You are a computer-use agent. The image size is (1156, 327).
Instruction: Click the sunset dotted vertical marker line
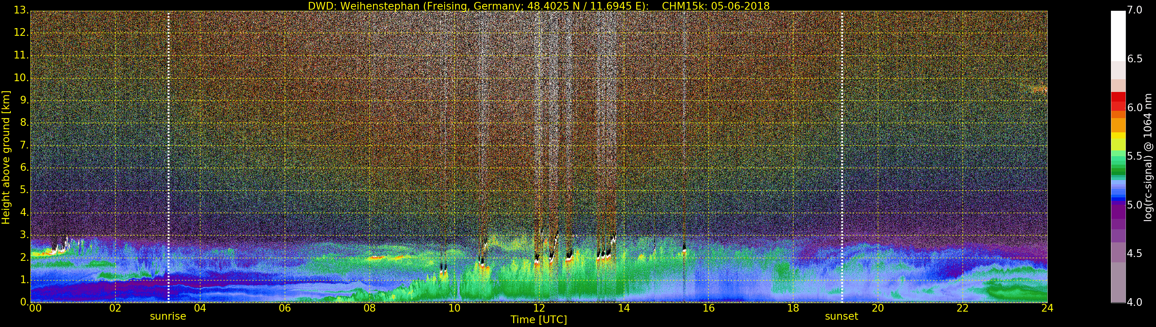click(842, 157)
